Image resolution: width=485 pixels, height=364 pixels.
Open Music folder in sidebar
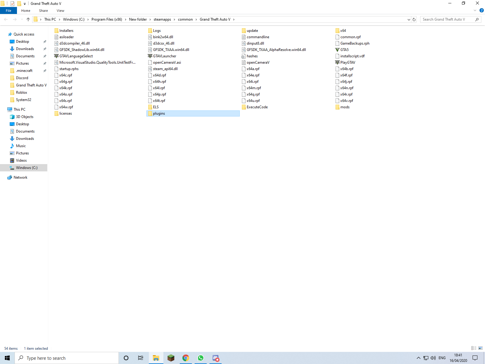[21, 146]
